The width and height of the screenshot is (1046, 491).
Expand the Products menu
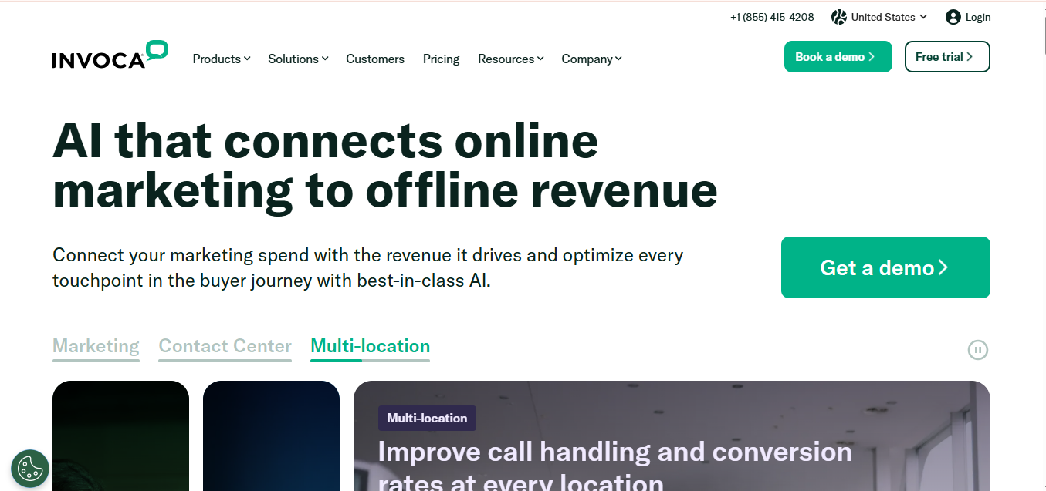click(x=222, y=59)
